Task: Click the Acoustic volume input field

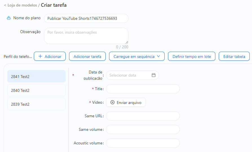Action: pyautogui.click(x=143, y=143)
